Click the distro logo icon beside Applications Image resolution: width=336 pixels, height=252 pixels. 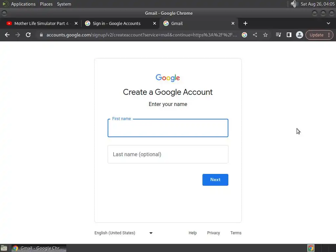coord(5,4)
